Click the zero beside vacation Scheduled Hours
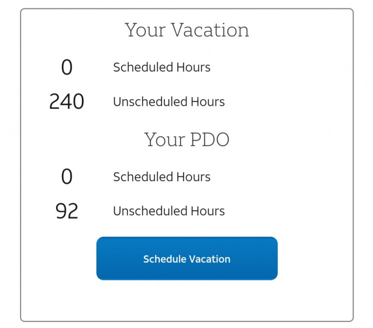Screen dimensions: 373x328 [67, 67]
